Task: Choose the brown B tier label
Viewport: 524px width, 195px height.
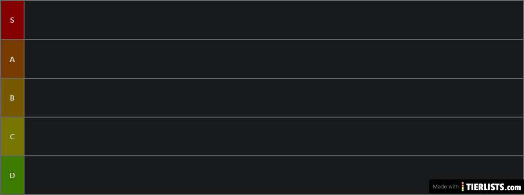Action: [12, 98]
